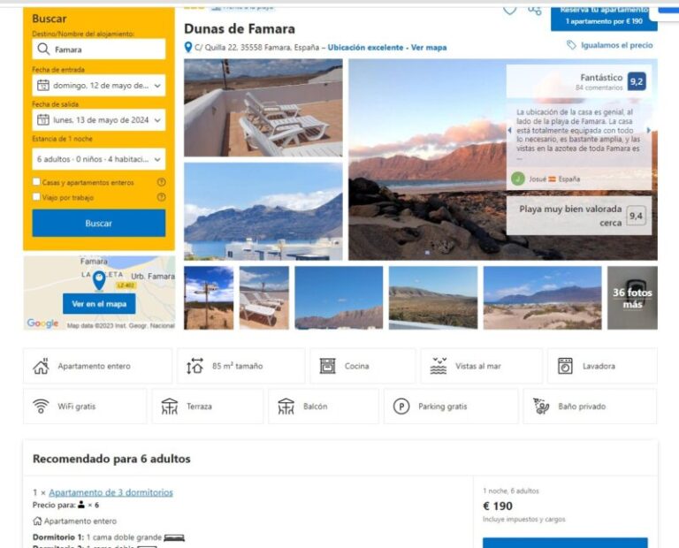The width and height of the screenshot is (679, 548).
Task: Show the previous guest review with the left arrow
Action: (509, 130)
